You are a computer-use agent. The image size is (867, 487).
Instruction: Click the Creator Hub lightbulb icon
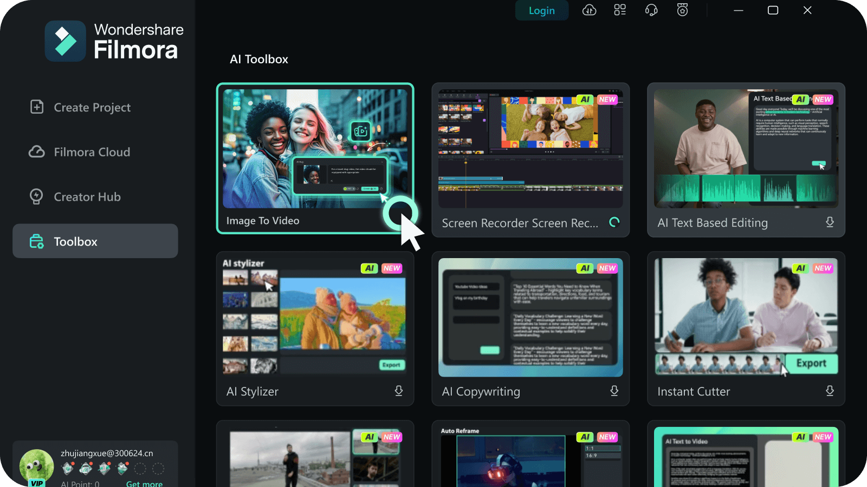tap(36, 196)
